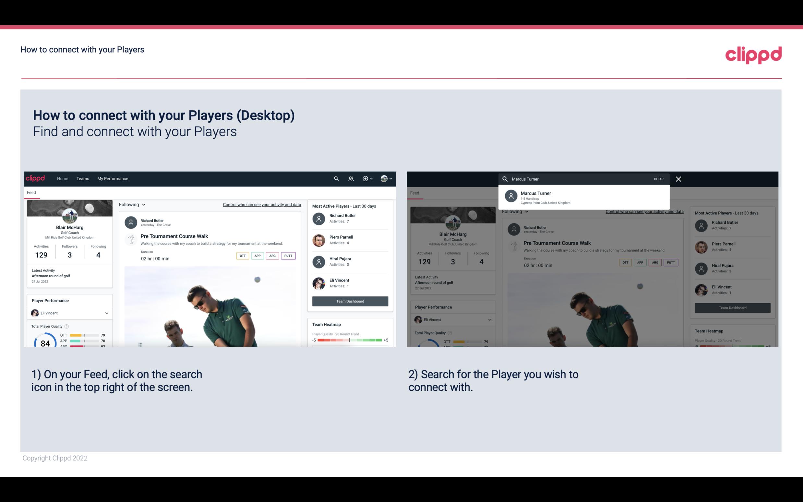Select My Performance navigation tab
803x502 pixels.
click(x=113, y=179)
